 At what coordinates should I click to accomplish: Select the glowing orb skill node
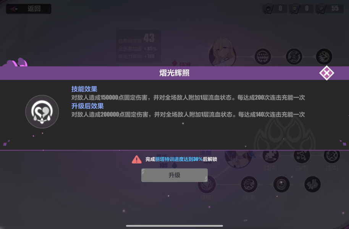[x=281, y=184]
